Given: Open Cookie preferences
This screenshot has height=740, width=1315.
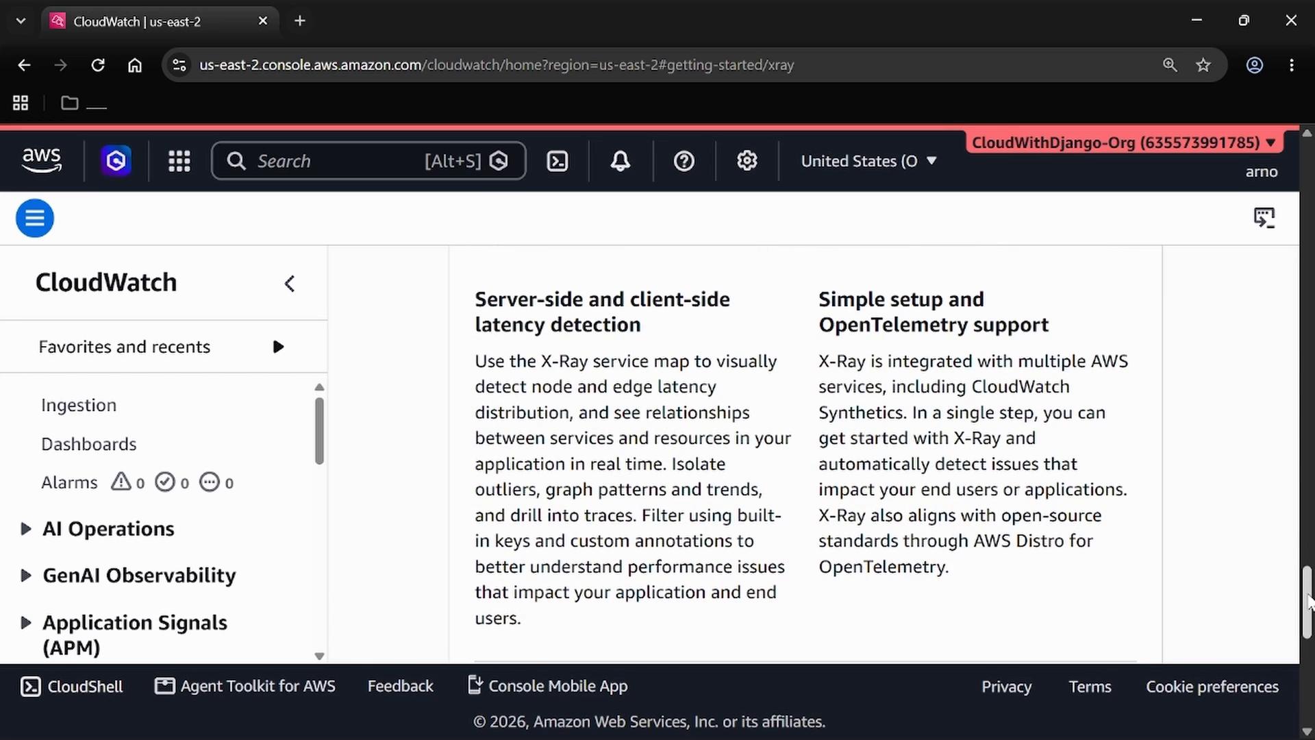Looking at the screenshot, I should tap(1212, 687).
